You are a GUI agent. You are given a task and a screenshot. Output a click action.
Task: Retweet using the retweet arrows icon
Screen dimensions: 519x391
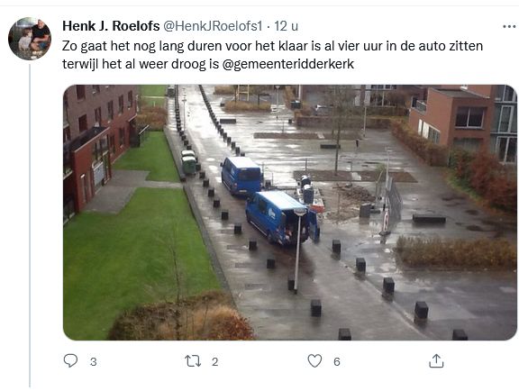(193, 361)
